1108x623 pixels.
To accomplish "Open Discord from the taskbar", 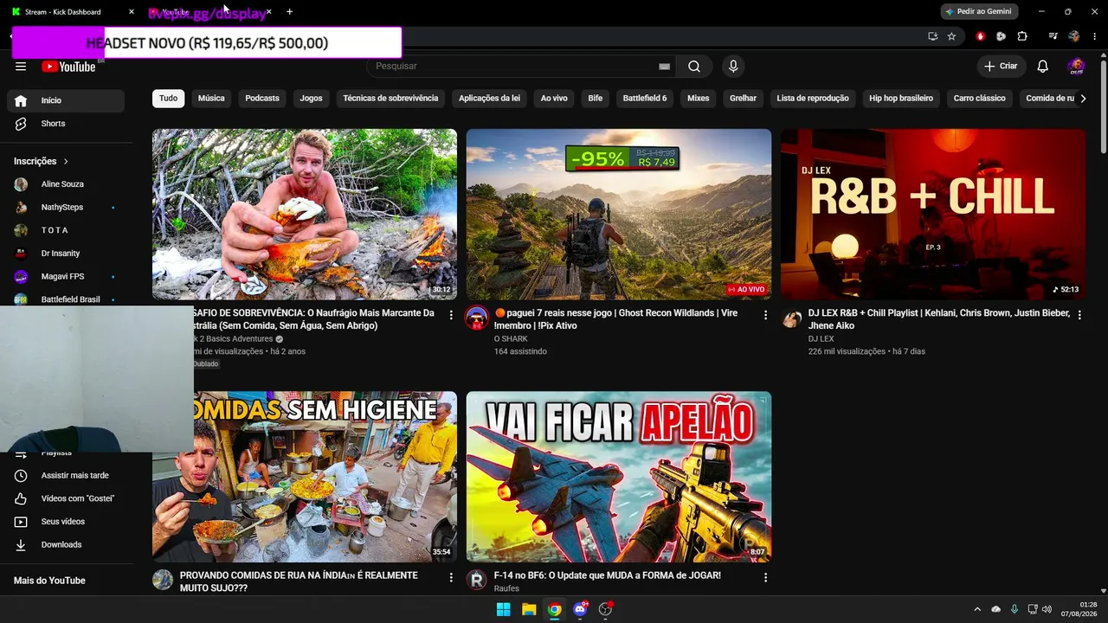I will pos(580,609).
